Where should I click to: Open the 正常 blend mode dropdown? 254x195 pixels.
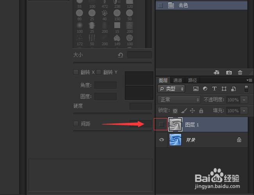[179, 100]
